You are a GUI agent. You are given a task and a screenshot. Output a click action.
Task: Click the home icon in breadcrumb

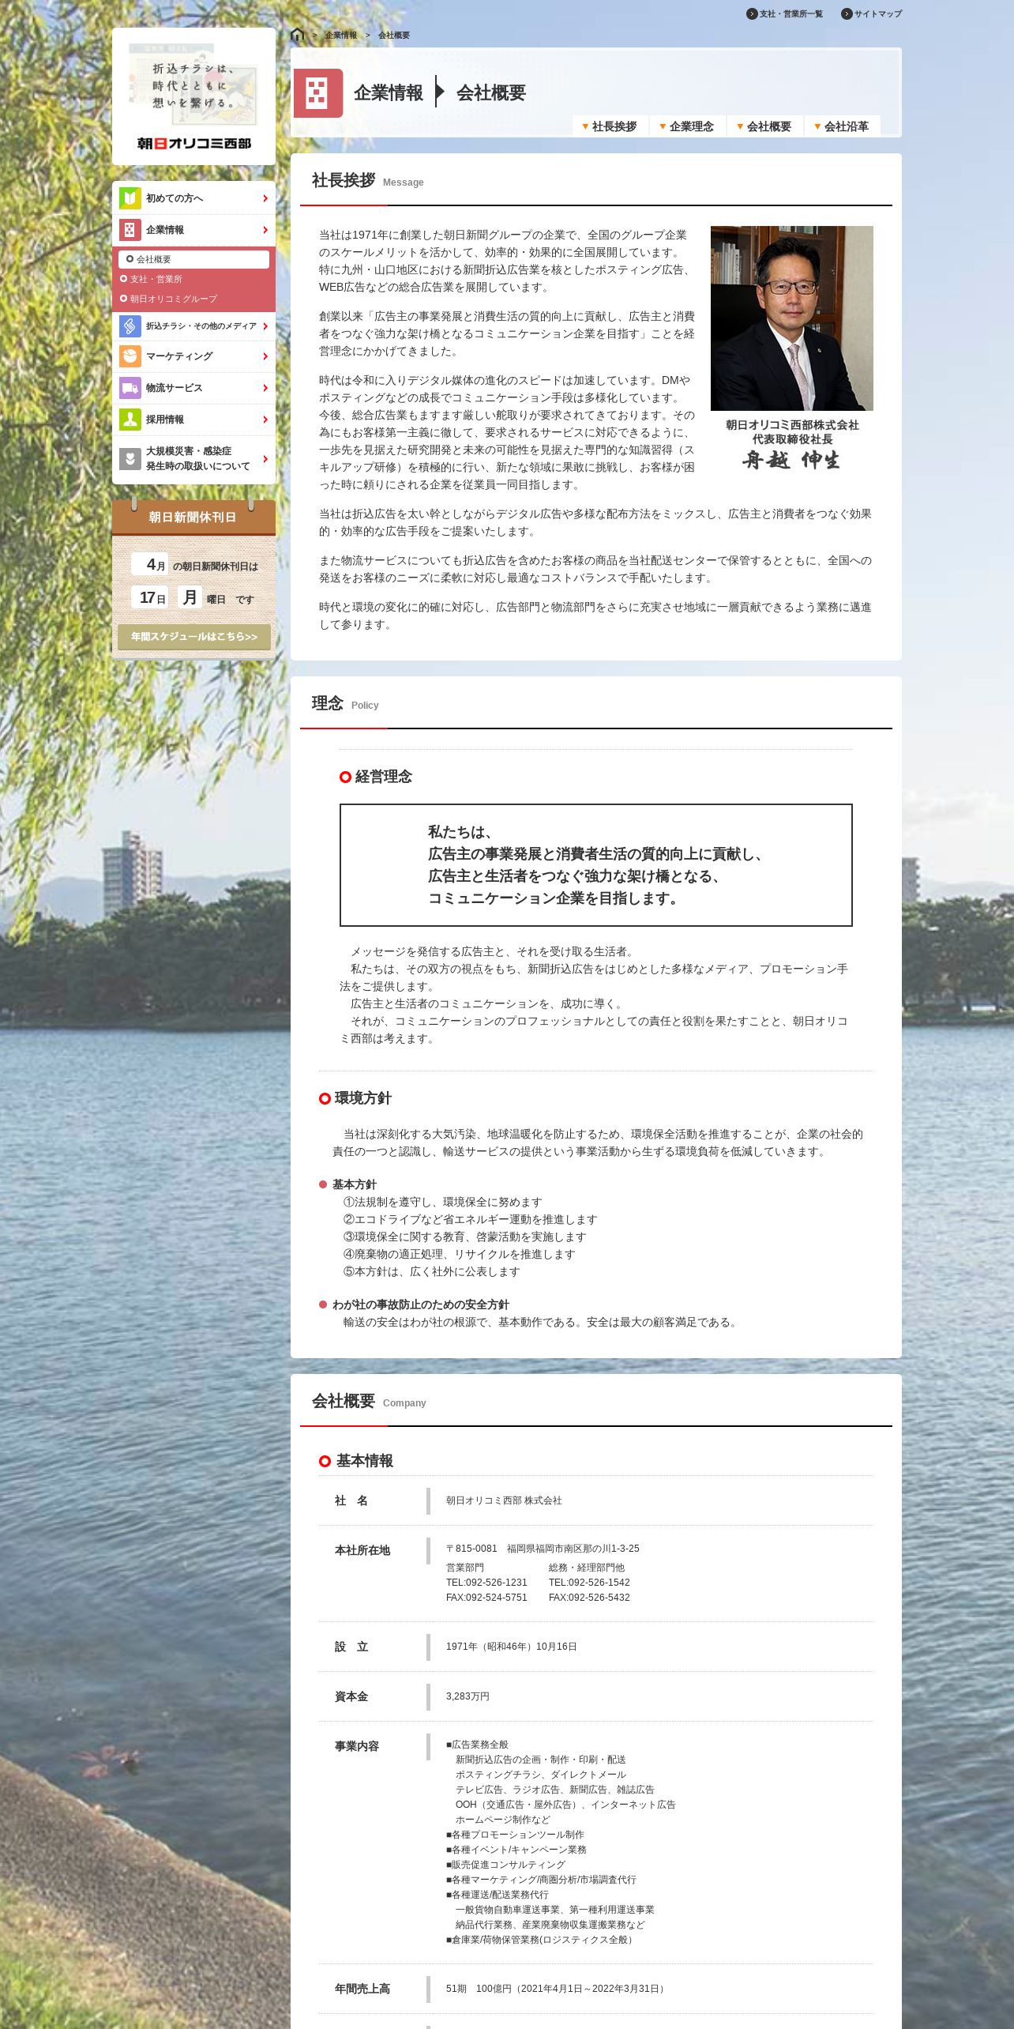[x=298, y=35]
